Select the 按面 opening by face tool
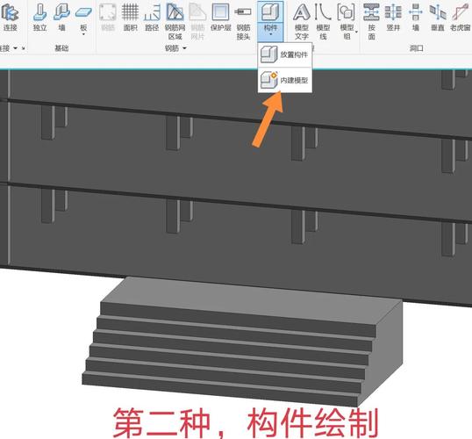 pyautogui.click(x=371, y=21)
